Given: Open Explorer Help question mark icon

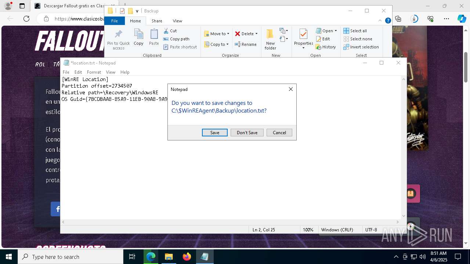Looking at the screenshot, I should click(388, 21).
